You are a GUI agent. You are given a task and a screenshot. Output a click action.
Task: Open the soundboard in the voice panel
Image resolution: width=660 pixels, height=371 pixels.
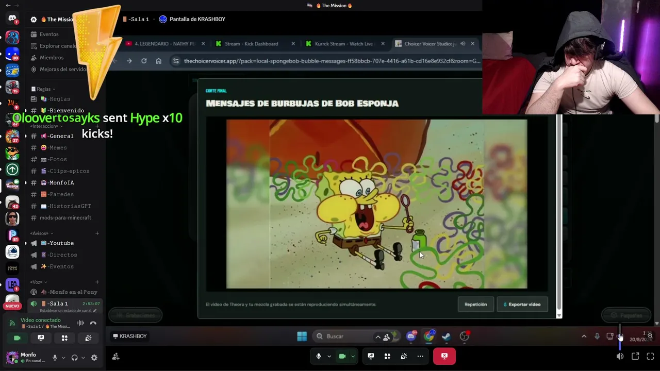click(88, 338)
